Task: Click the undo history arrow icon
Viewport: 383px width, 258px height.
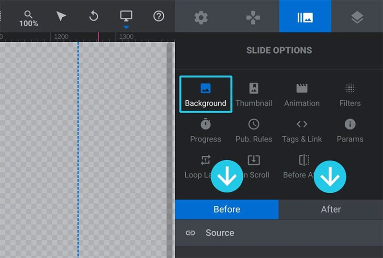Action: 93,16
